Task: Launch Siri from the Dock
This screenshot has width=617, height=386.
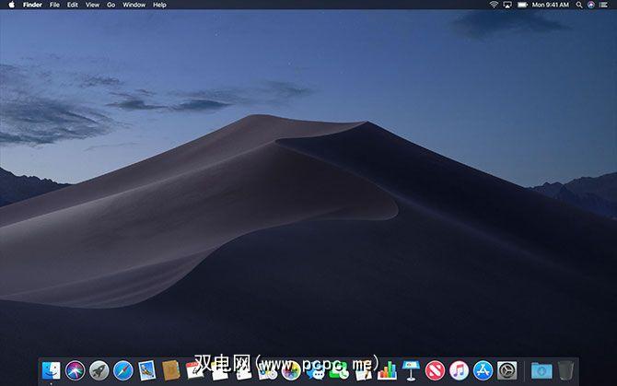Action: point(75,370)
